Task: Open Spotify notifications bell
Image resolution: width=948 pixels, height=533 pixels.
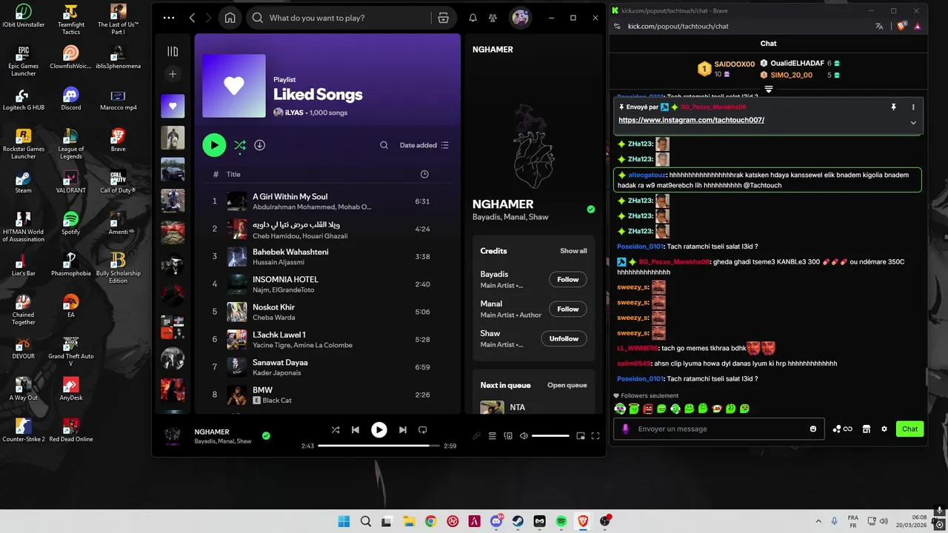Action: coord(473,18)
